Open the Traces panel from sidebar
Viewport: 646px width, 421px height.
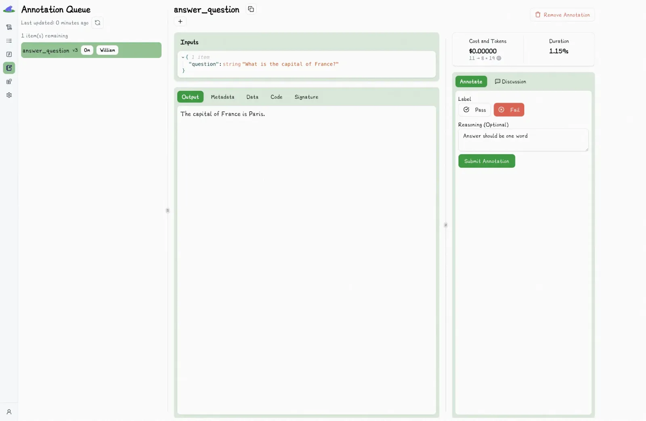tap(9, 27)
